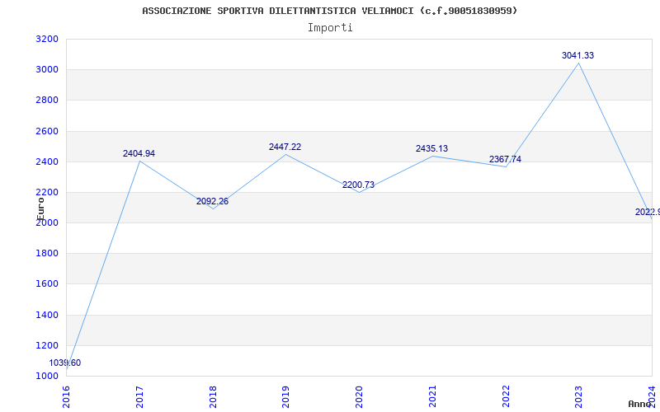Click the 2021 x-axis year label
The image size is (660, 412).
pyautogui.click(x=432, y=396)
